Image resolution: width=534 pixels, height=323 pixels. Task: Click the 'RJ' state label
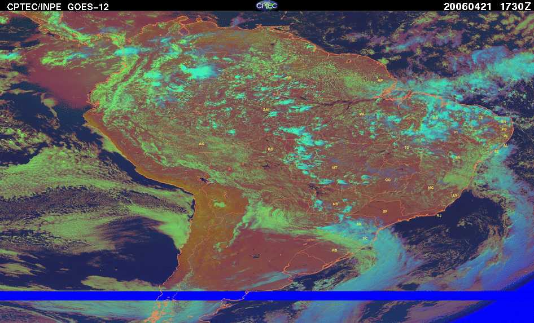point(439,215)
